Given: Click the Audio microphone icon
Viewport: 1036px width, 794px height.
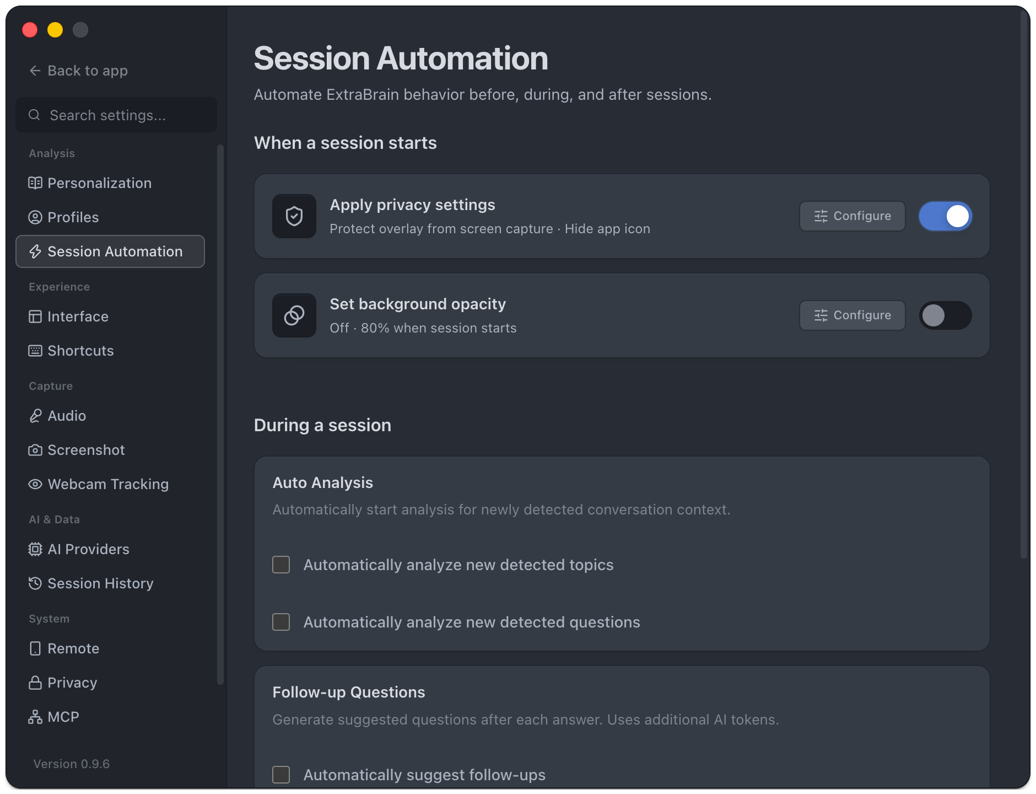Looking at the screenshot, I should (35, 416).
